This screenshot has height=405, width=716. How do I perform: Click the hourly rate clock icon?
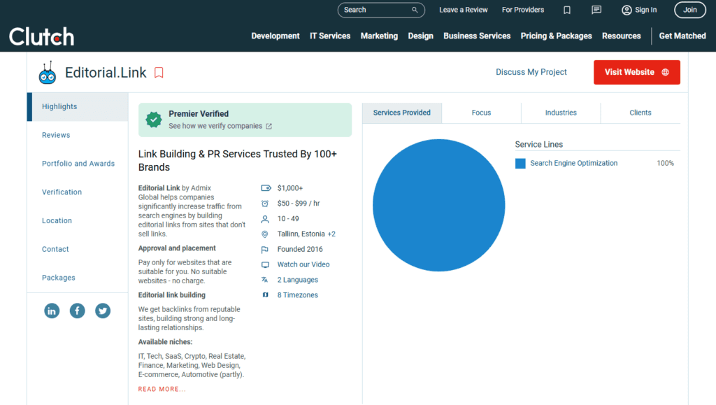point(265,204)
